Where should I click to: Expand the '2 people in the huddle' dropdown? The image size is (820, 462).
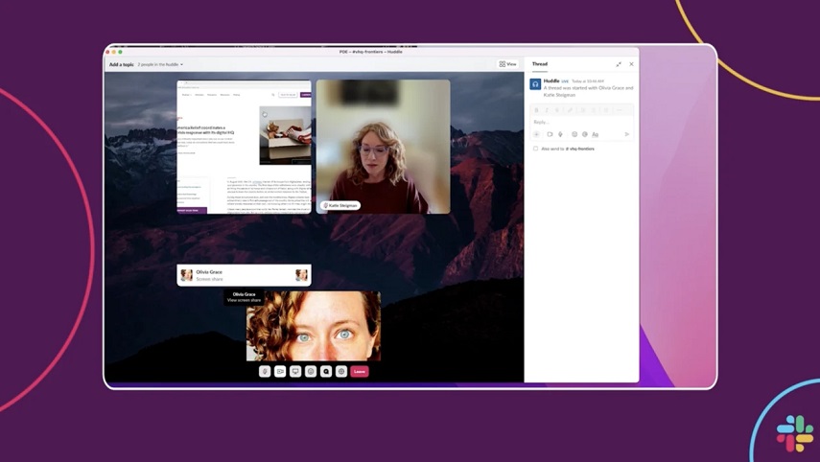[x=160, y=65]
